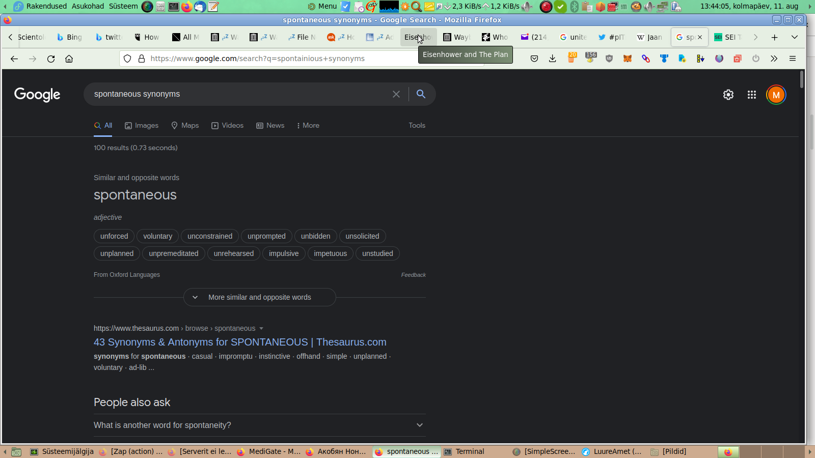Go to the Google homepage logo
This screenshot has width=815, height=458.
37,95
